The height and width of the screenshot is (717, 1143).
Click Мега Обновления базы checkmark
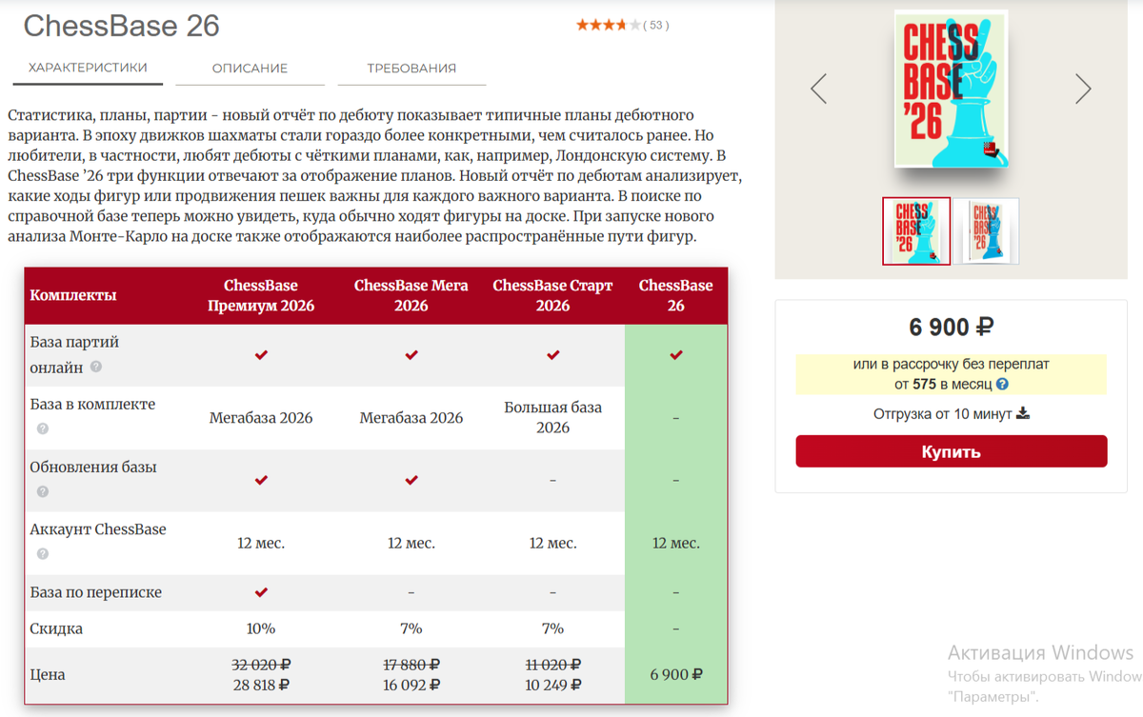pos(411,480)
